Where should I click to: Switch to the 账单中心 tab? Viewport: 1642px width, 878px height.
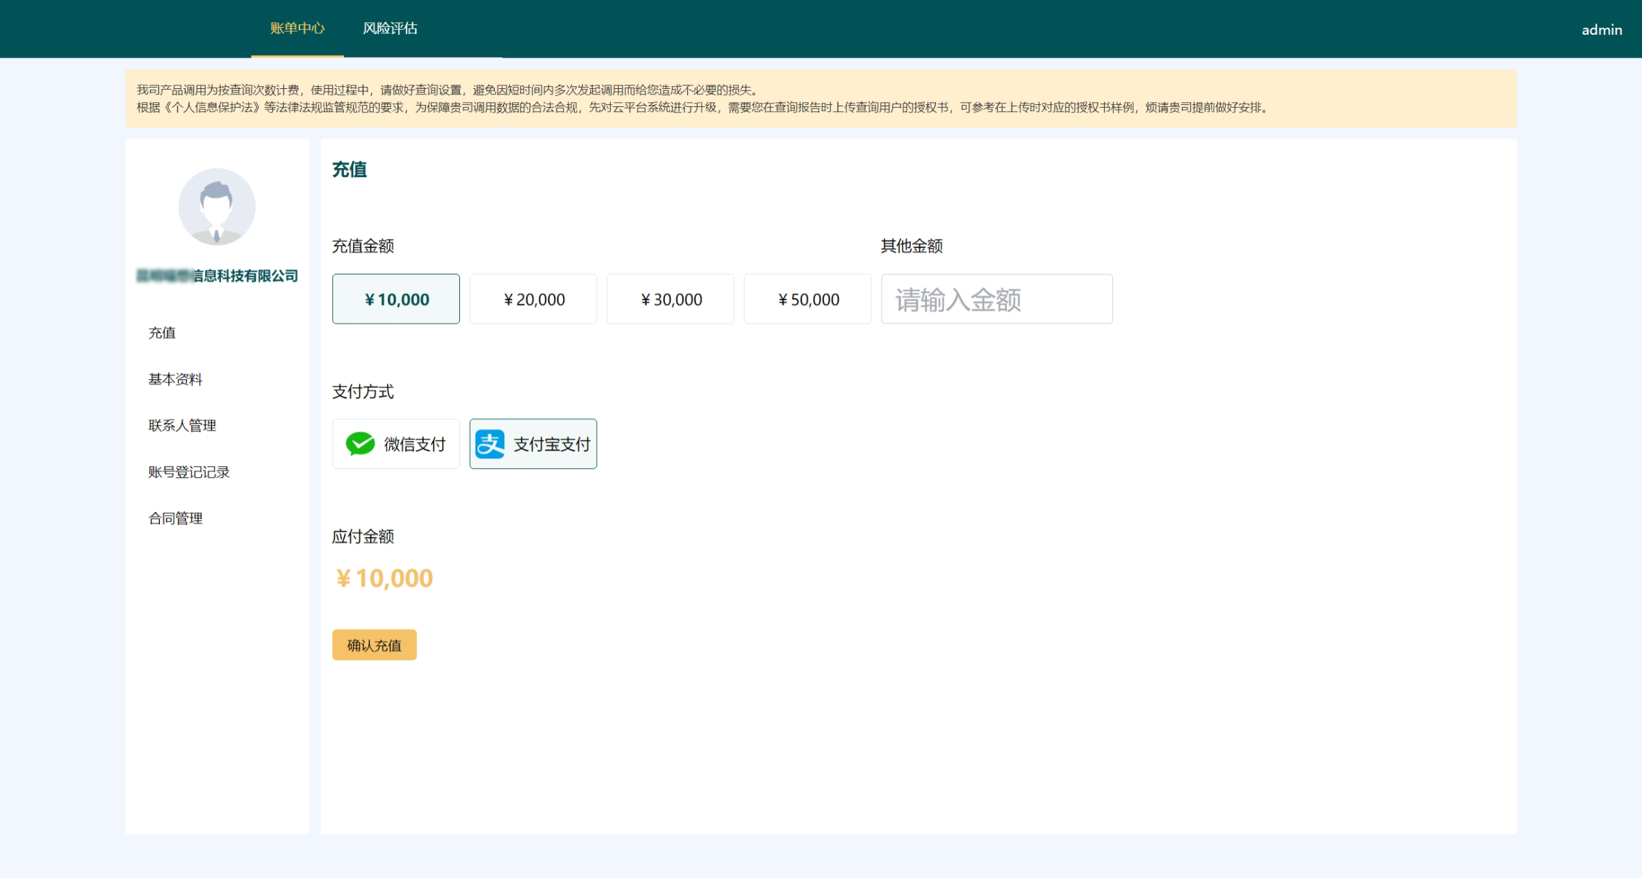298,28
